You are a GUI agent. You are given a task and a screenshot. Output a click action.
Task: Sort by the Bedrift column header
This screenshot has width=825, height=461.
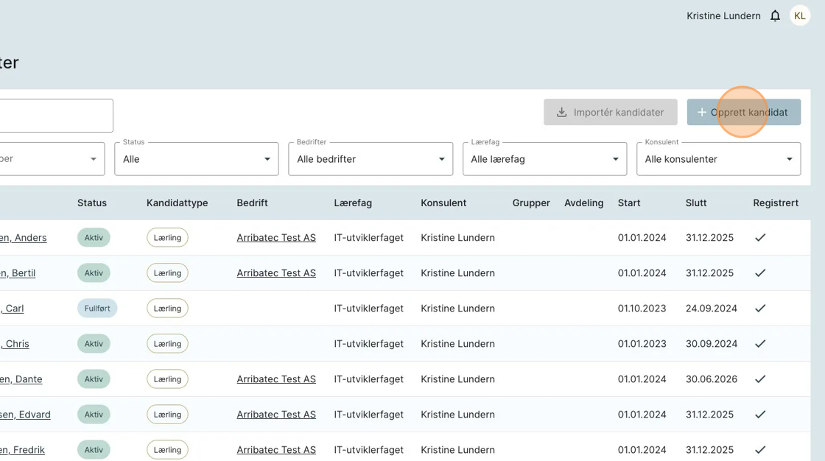tap(252, 203)
